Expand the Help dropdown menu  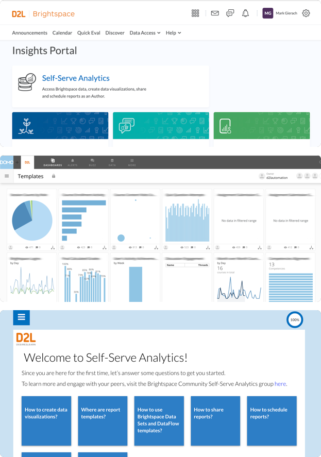pos(173,32)
